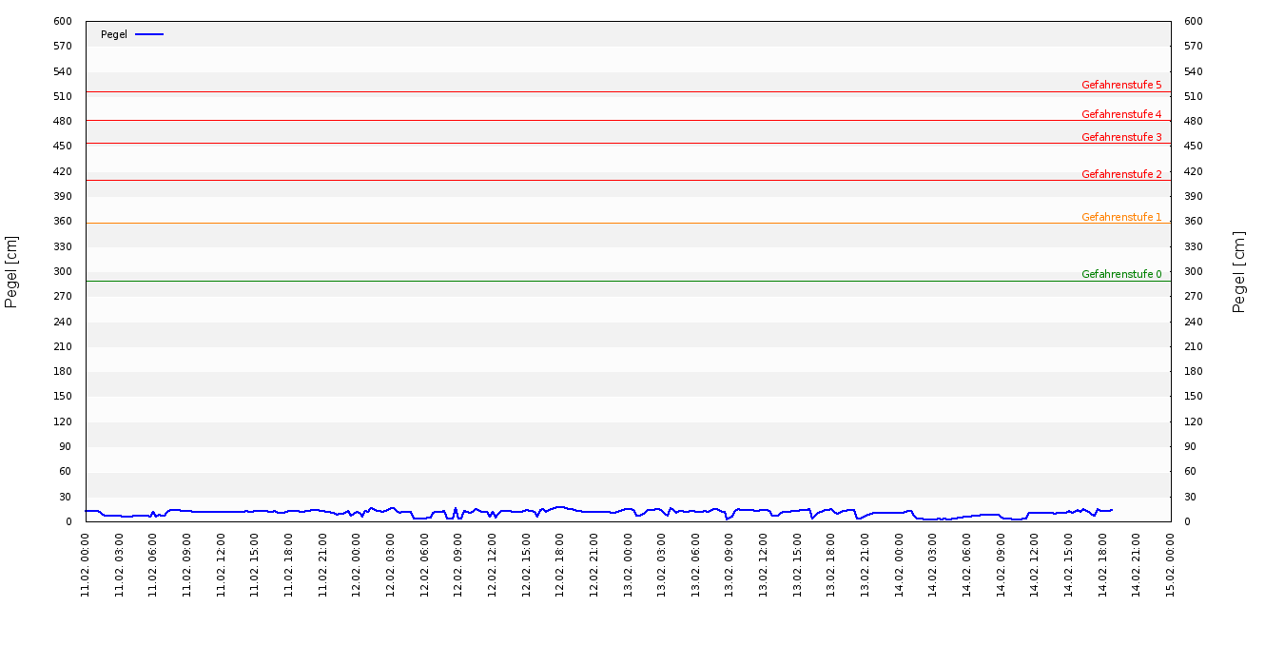Screen dimensions: 1284x666
Task: Click the 12.02. 00:00 time axis label
Action: tap(357, 564)
